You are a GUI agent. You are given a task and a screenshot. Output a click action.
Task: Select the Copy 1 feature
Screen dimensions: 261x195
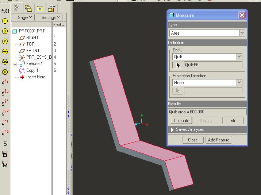28,70
